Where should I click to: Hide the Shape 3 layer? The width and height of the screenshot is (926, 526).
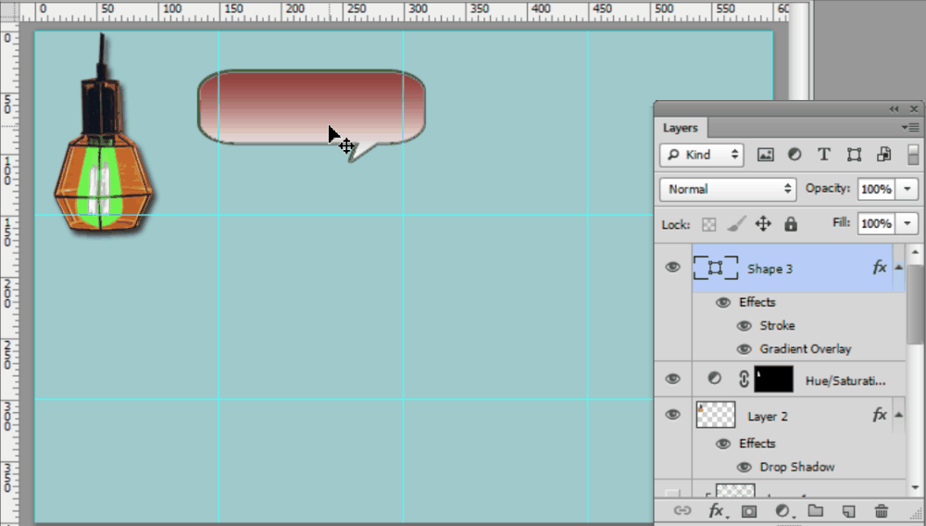click(672, 268)
